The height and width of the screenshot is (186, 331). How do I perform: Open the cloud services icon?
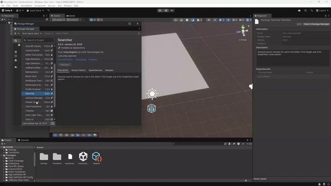point(299,10)
